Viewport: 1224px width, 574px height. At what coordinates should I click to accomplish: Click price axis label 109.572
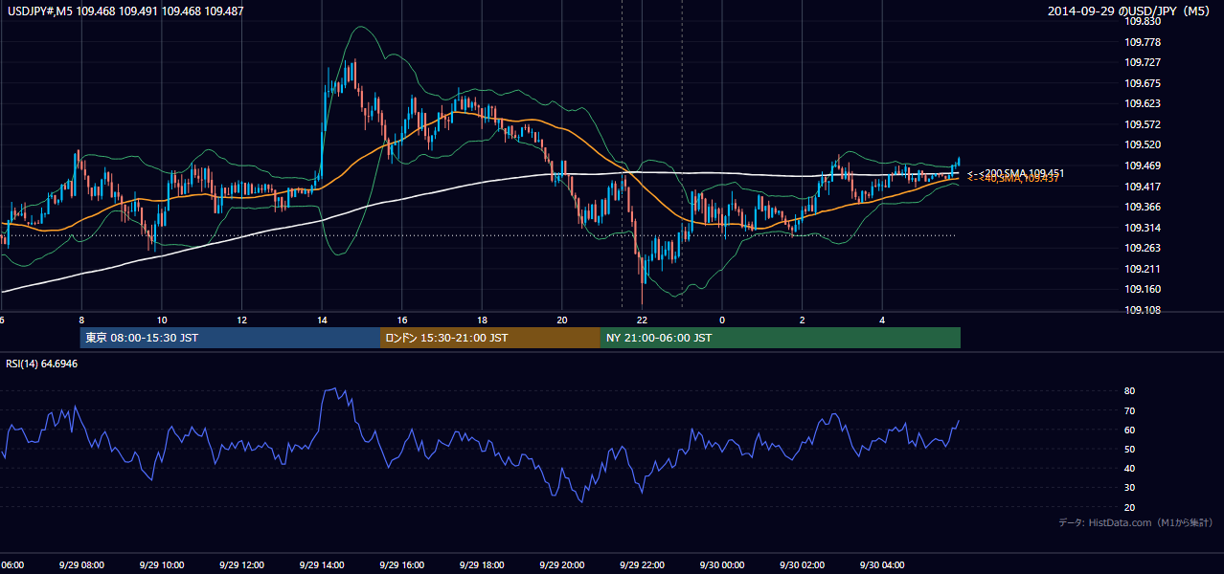1144,124
